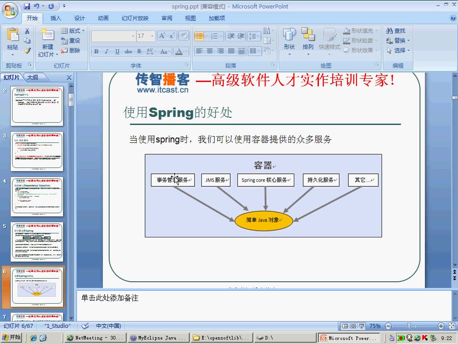Toggle strikethrough formatting
458x344 pixels.
point(128,52)
